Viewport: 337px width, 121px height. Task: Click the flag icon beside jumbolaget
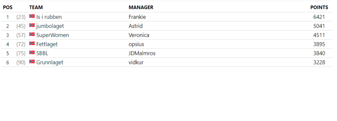click(32, 25)
